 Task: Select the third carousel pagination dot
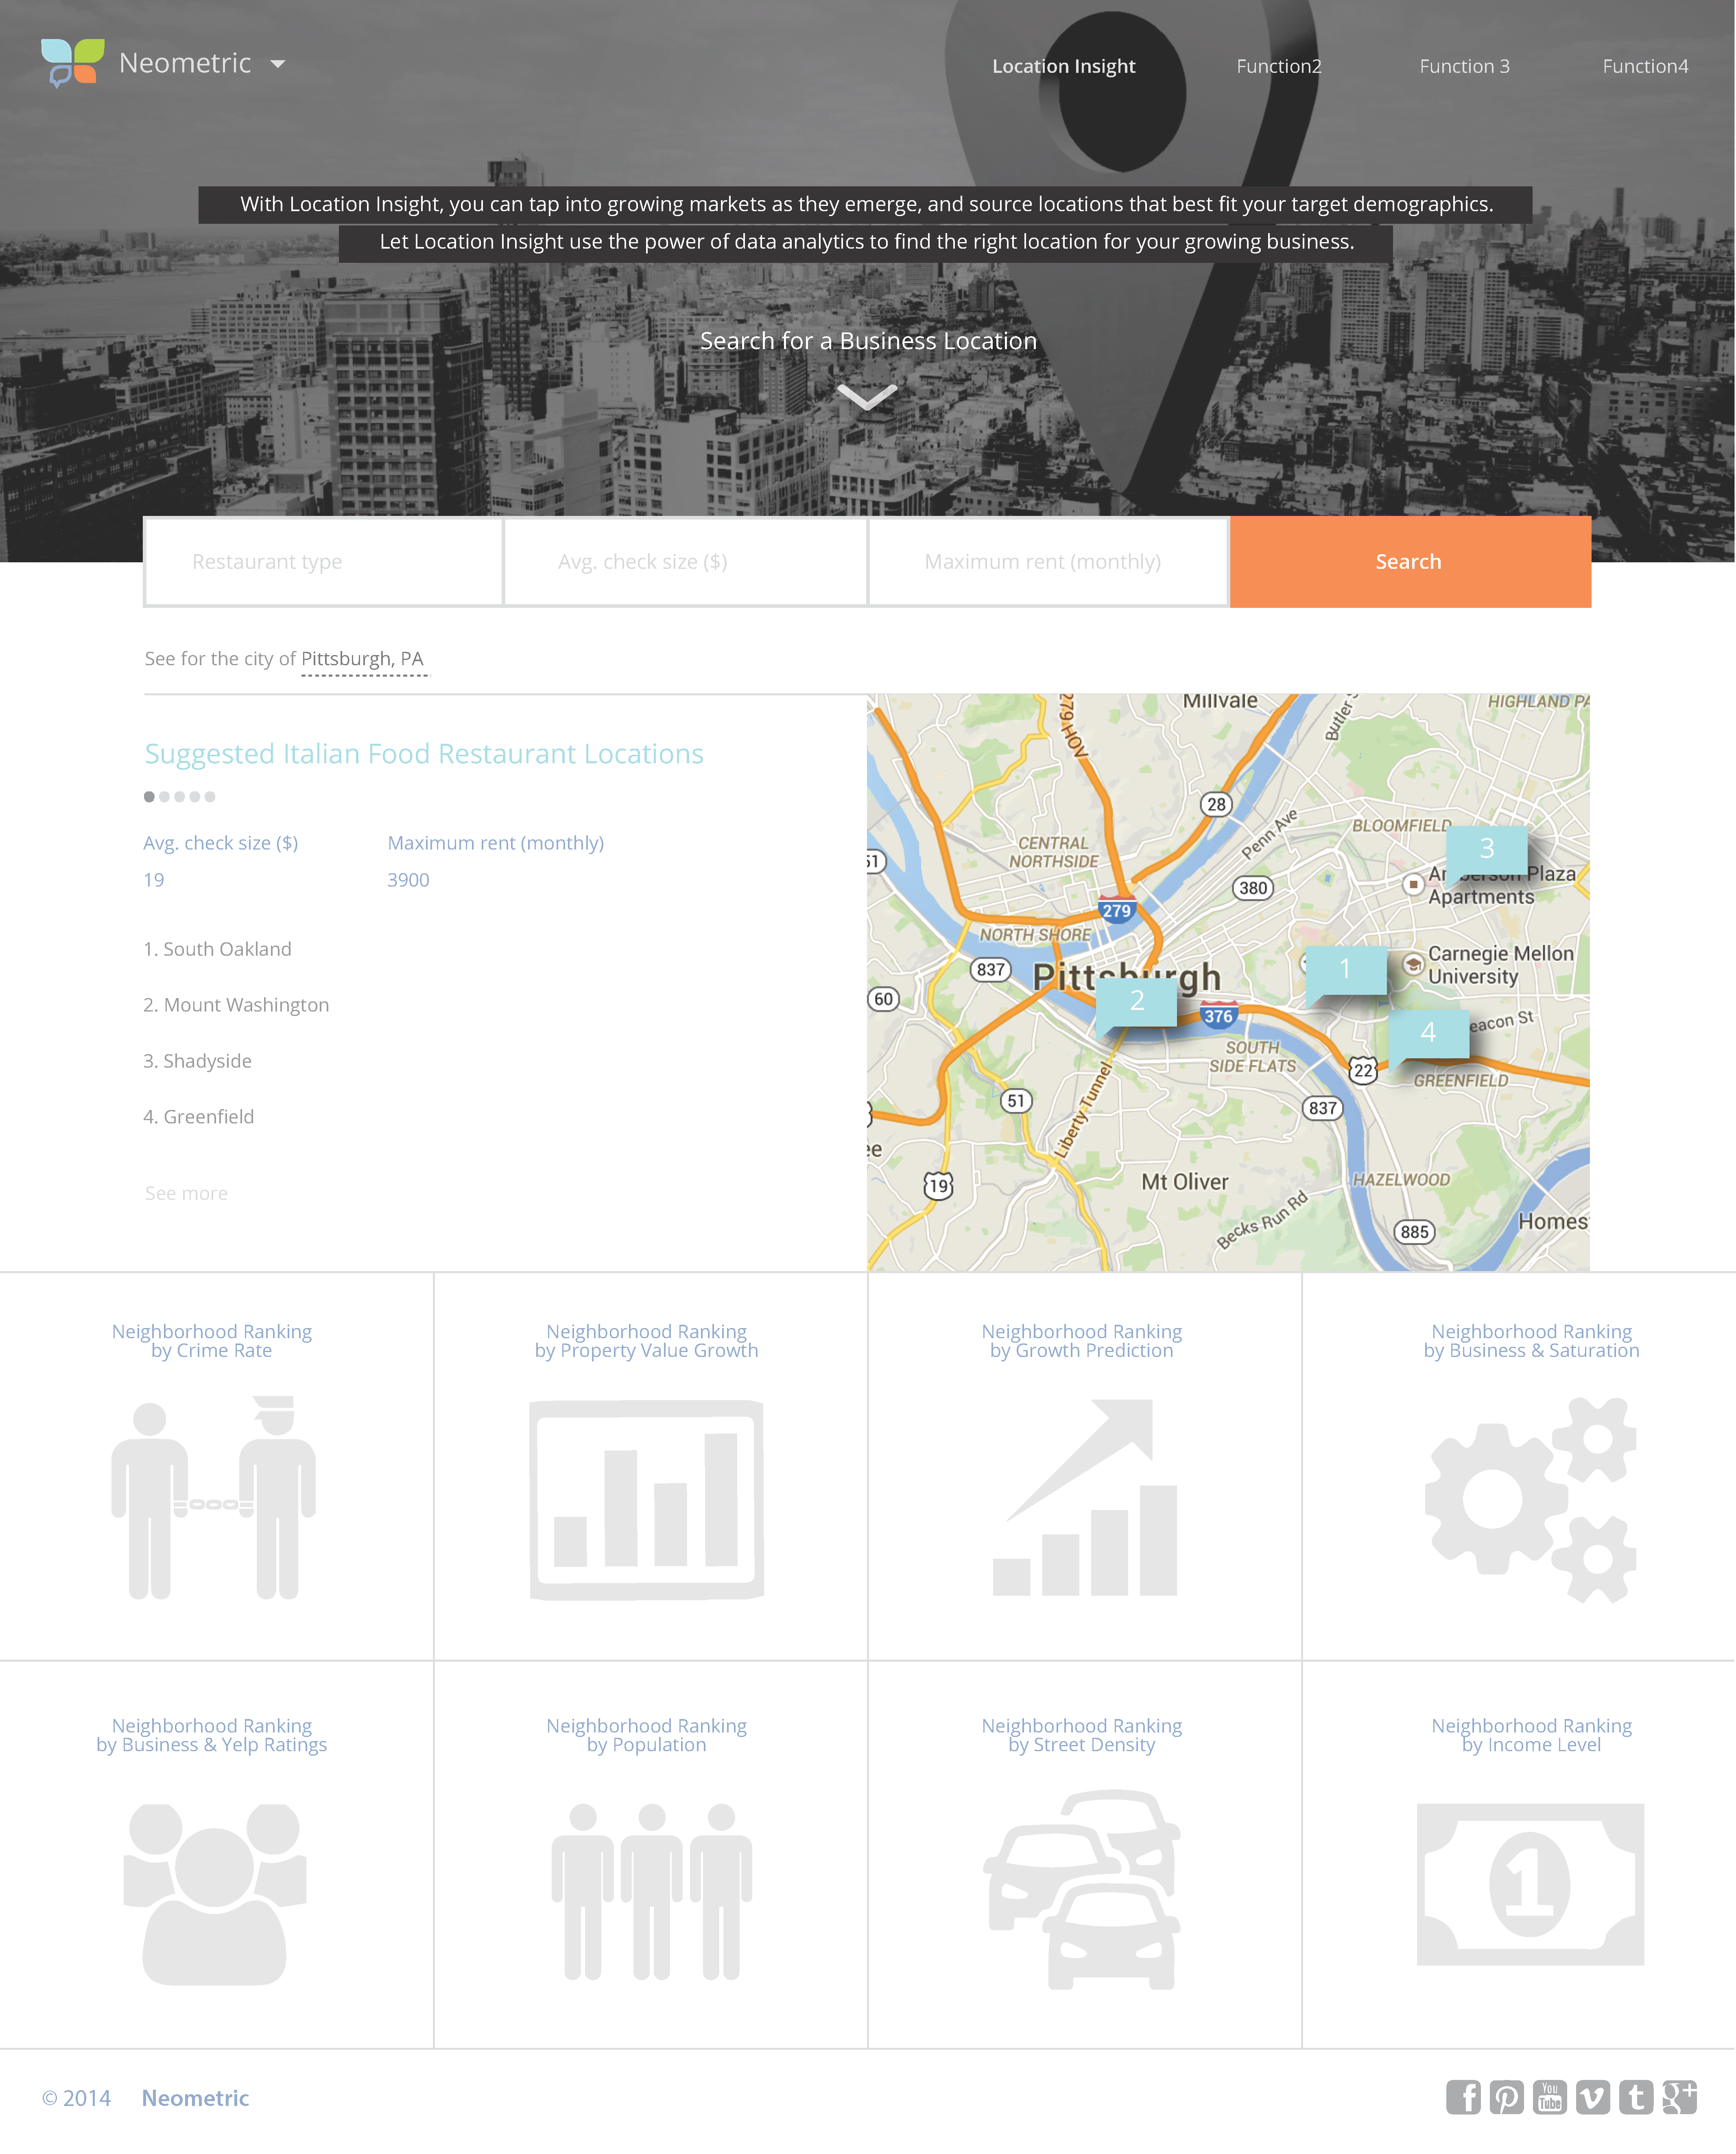180,797
